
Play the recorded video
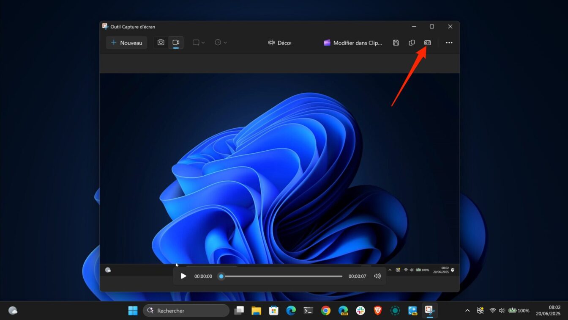click(183, 276)
